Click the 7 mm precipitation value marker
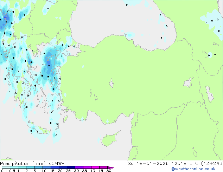The image size is (223, 172). (x=50, y=54)
